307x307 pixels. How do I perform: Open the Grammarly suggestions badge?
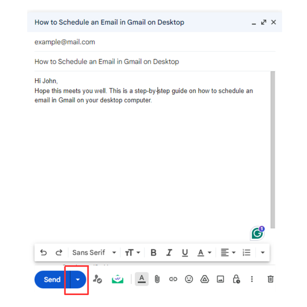(258, 233)
